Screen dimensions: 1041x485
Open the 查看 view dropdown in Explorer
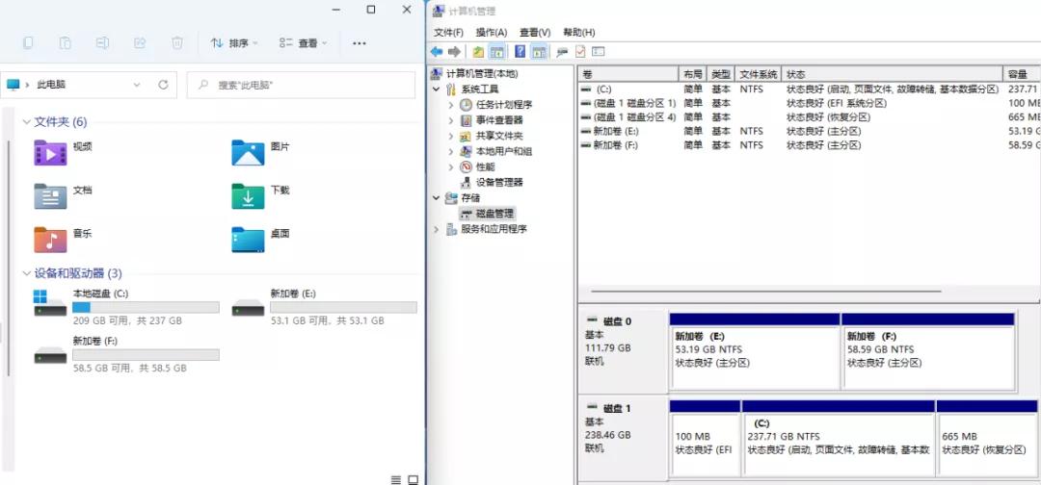tap(304, 43)
